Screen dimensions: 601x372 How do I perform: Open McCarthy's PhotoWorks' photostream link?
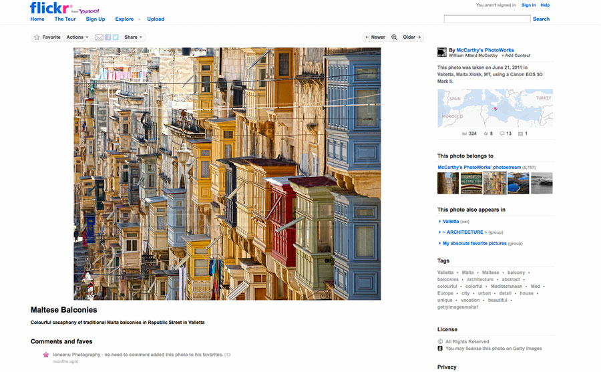[x=479, y=167]
